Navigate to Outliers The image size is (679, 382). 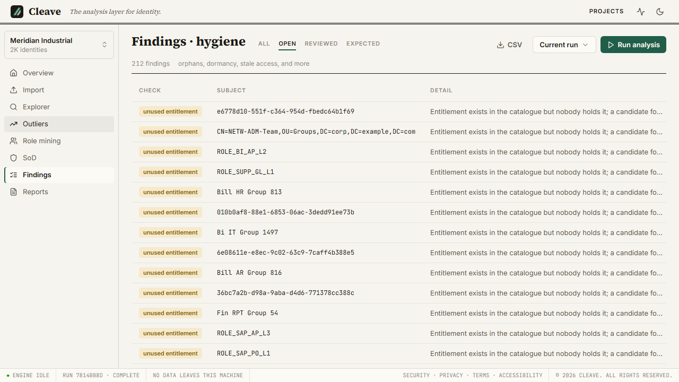click(x=59, y=124)
